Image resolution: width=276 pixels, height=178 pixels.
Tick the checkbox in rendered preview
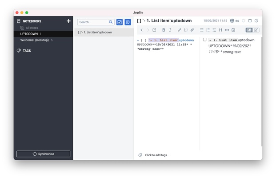[x=204, y=40]
